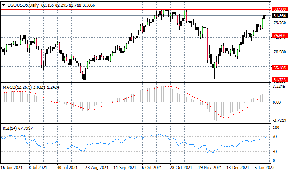289x173 pixels.
Task: Click the 14 Sep 2021 date label
Action: pos(125,168)
